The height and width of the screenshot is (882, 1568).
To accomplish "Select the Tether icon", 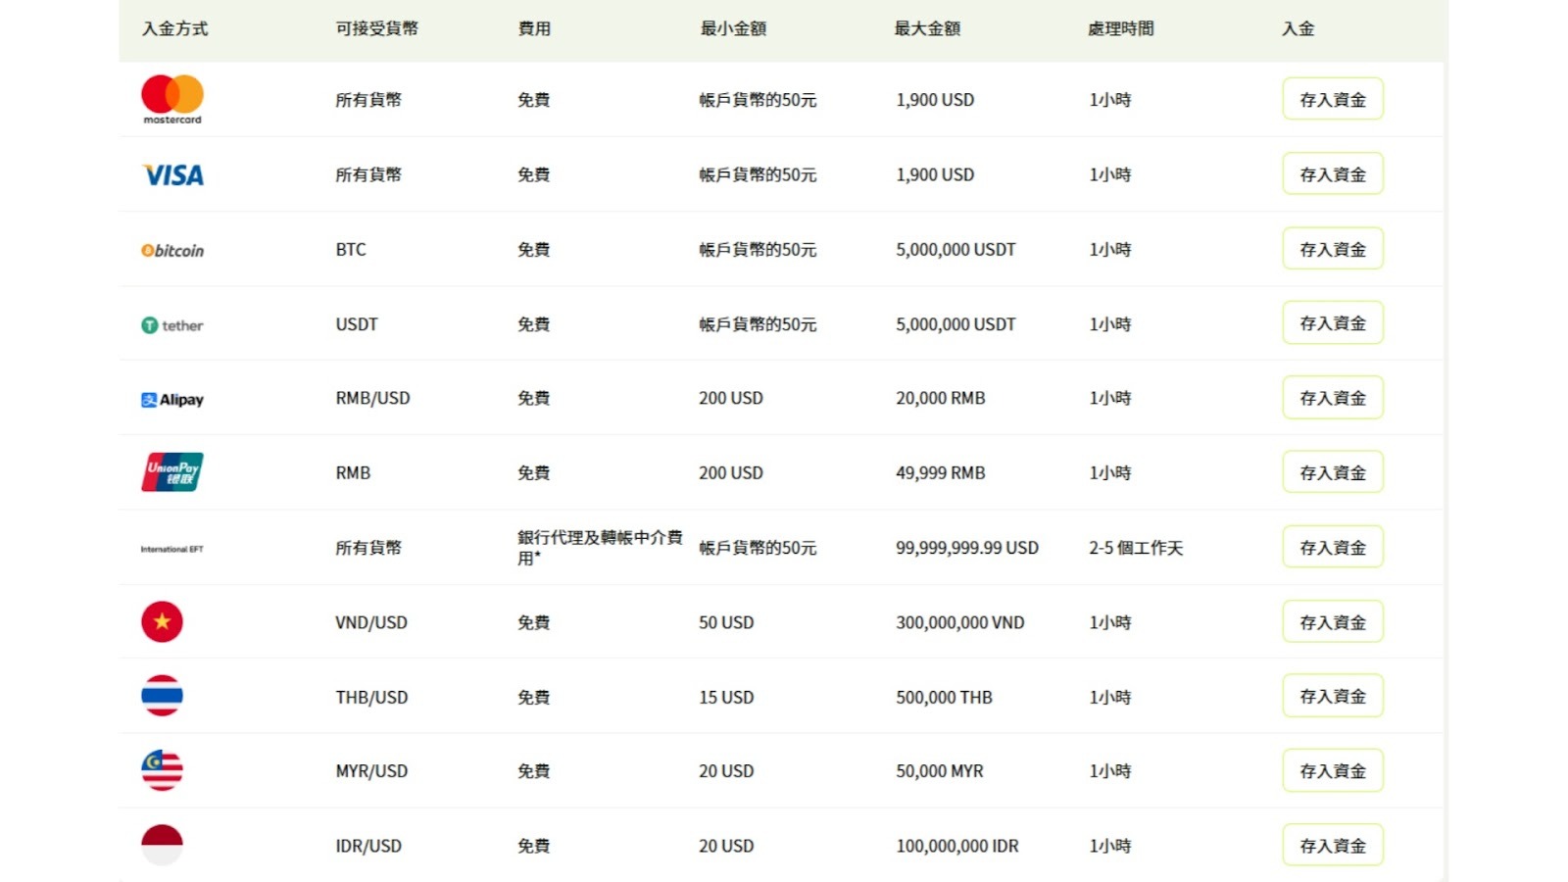I will (x=171, y=324).
